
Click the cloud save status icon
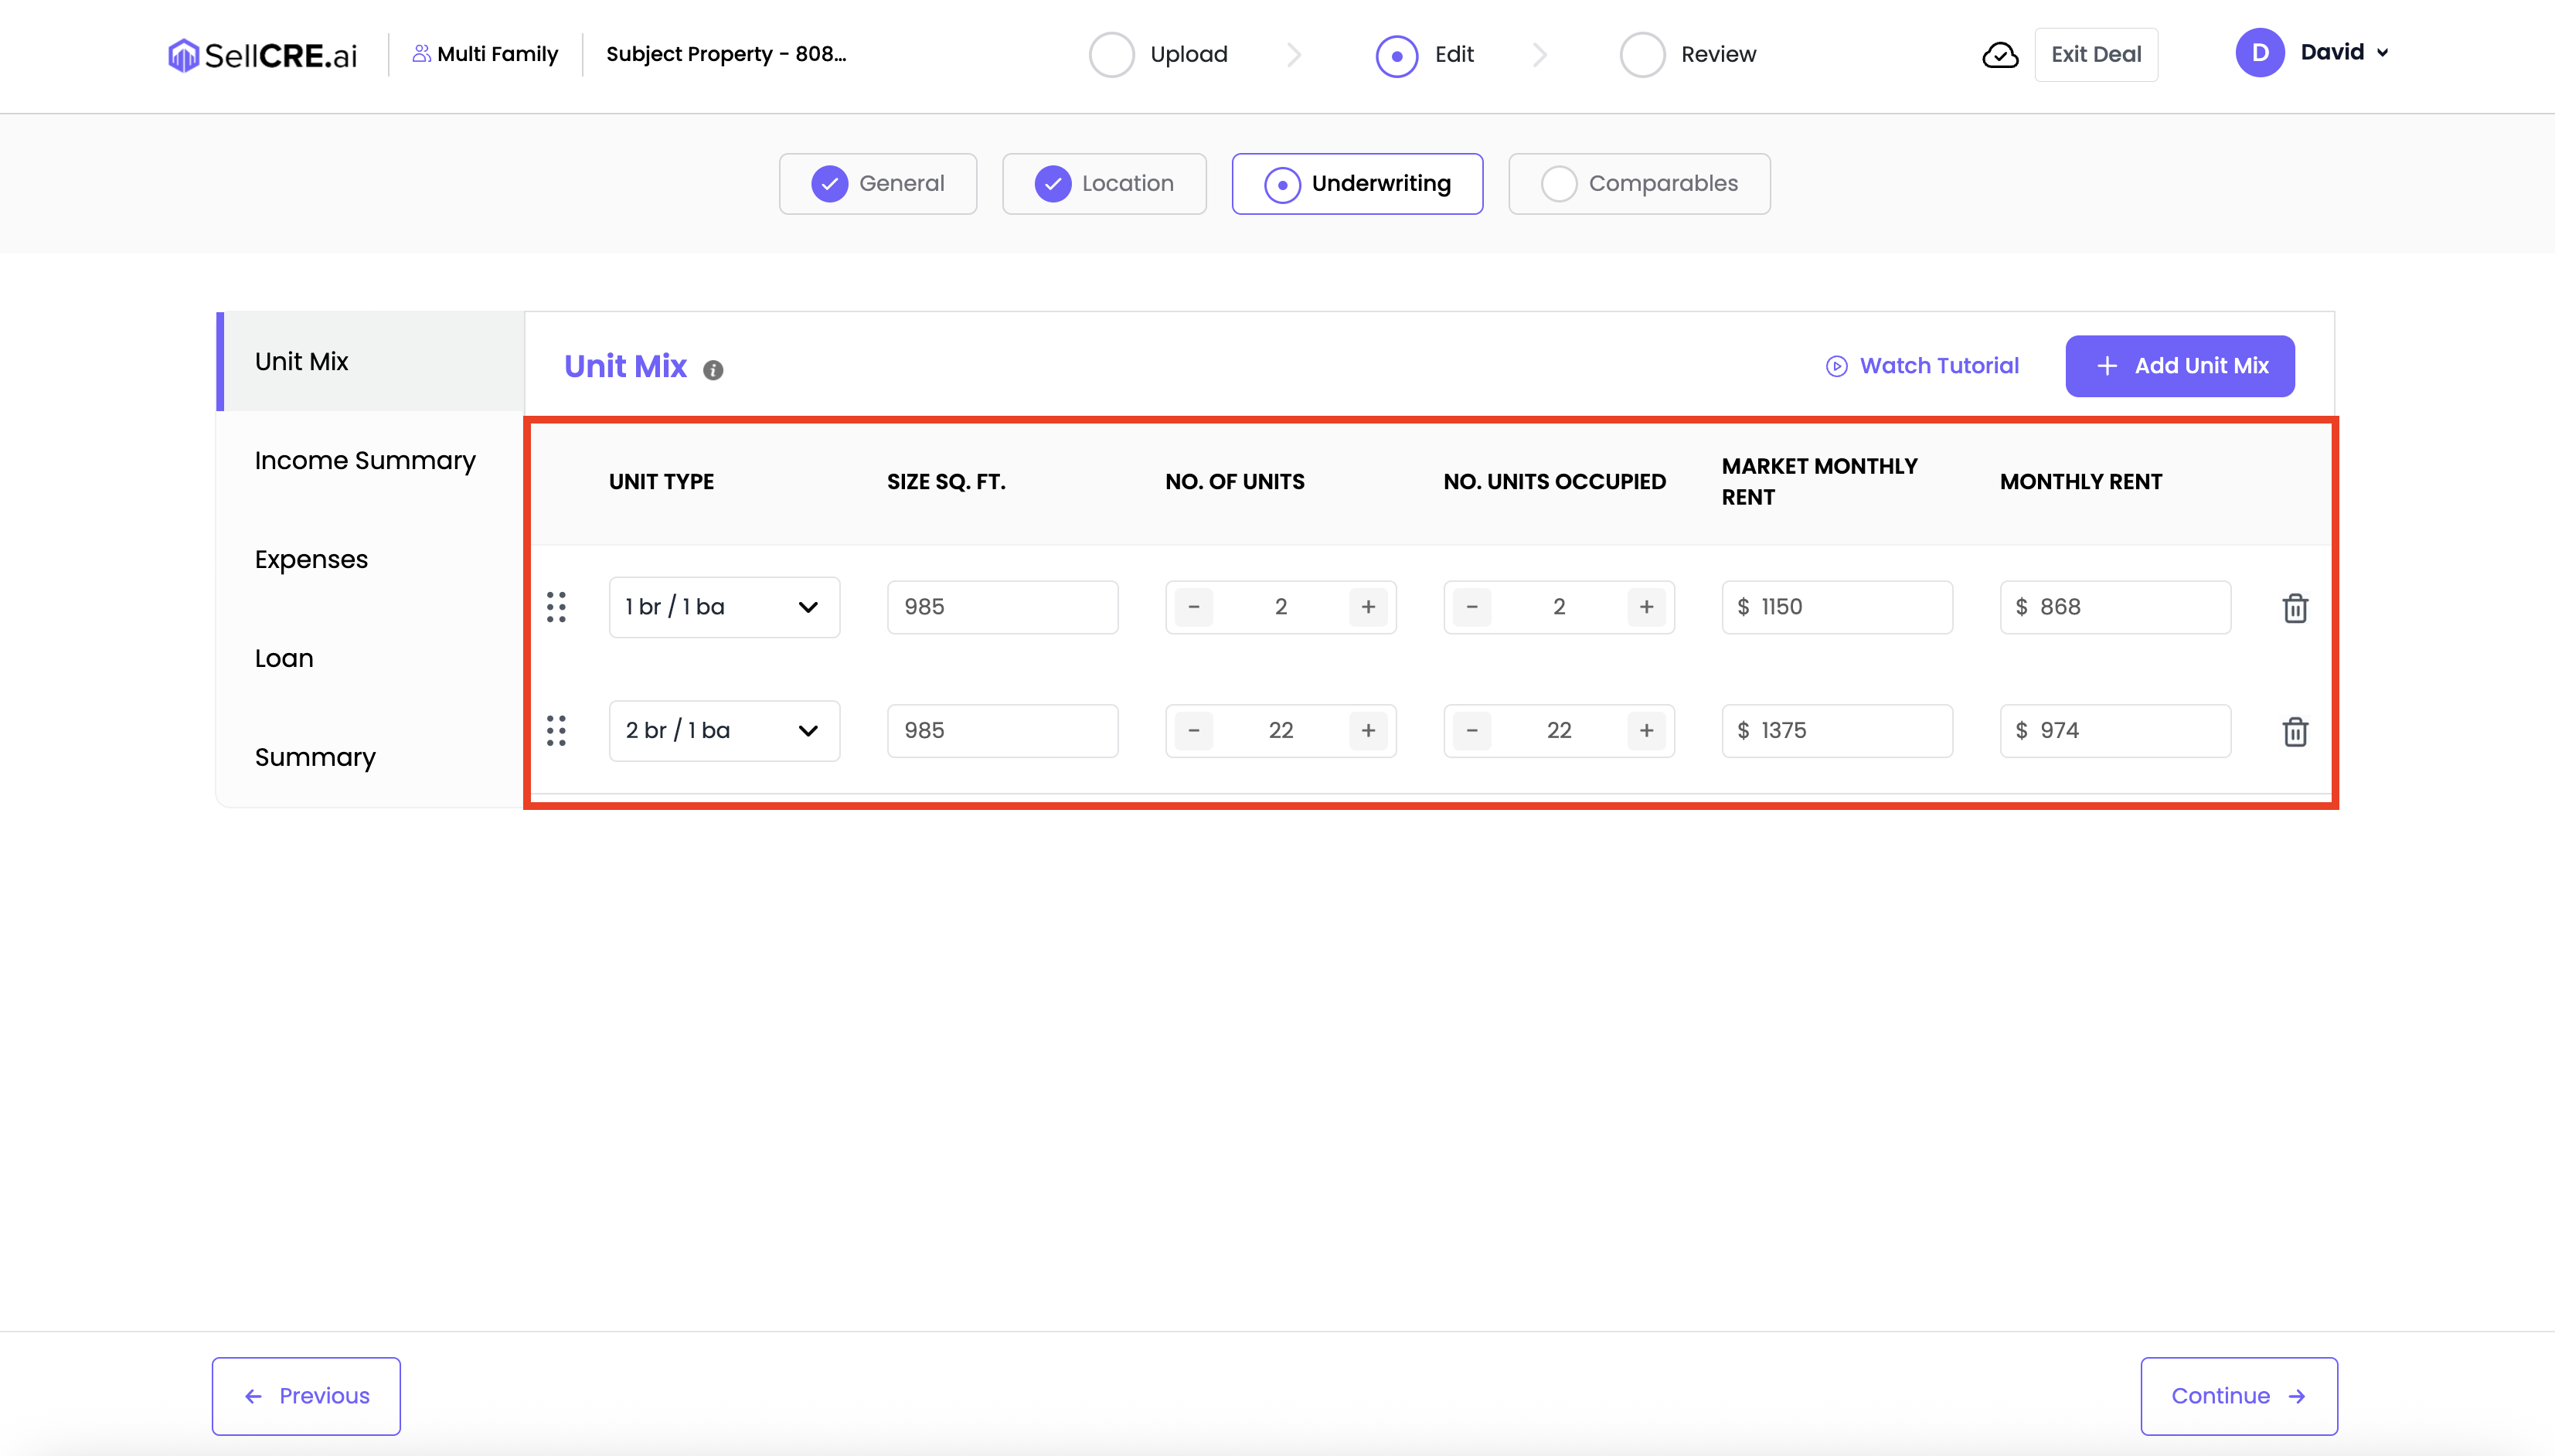pos(1999,55)
